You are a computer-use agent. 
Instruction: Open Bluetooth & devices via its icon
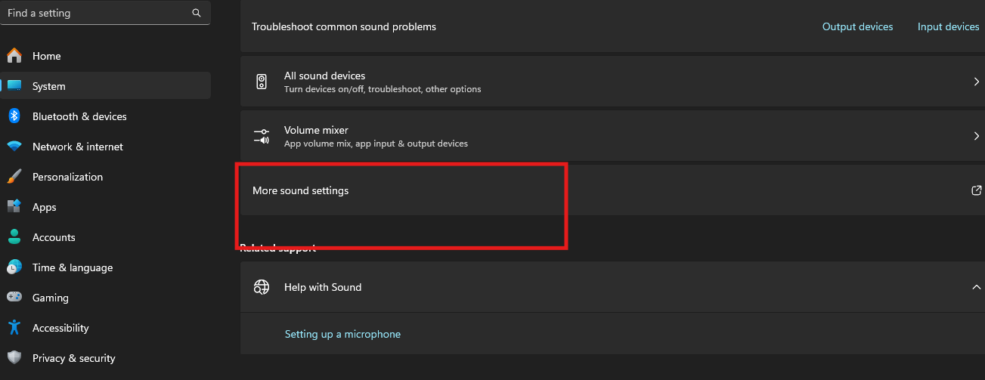(14, 116)
